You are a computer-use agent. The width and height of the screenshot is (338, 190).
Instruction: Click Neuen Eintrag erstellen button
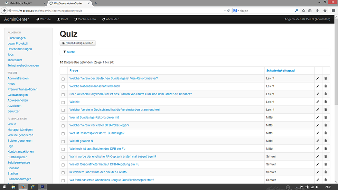click(78, 43)
